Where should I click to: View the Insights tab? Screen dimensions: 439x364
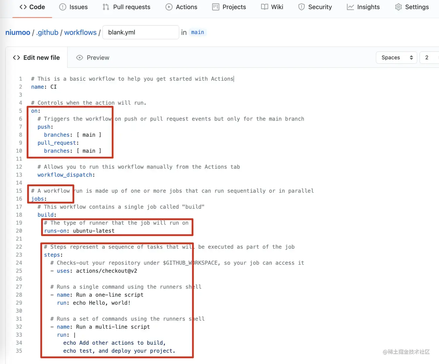[x=363, y=7]
